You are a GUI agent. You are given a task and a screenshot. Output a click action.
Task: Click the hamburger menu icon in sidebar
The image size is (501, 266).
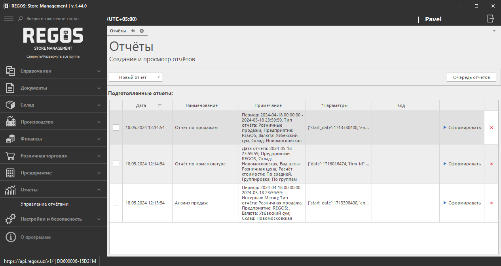[8, 19]
